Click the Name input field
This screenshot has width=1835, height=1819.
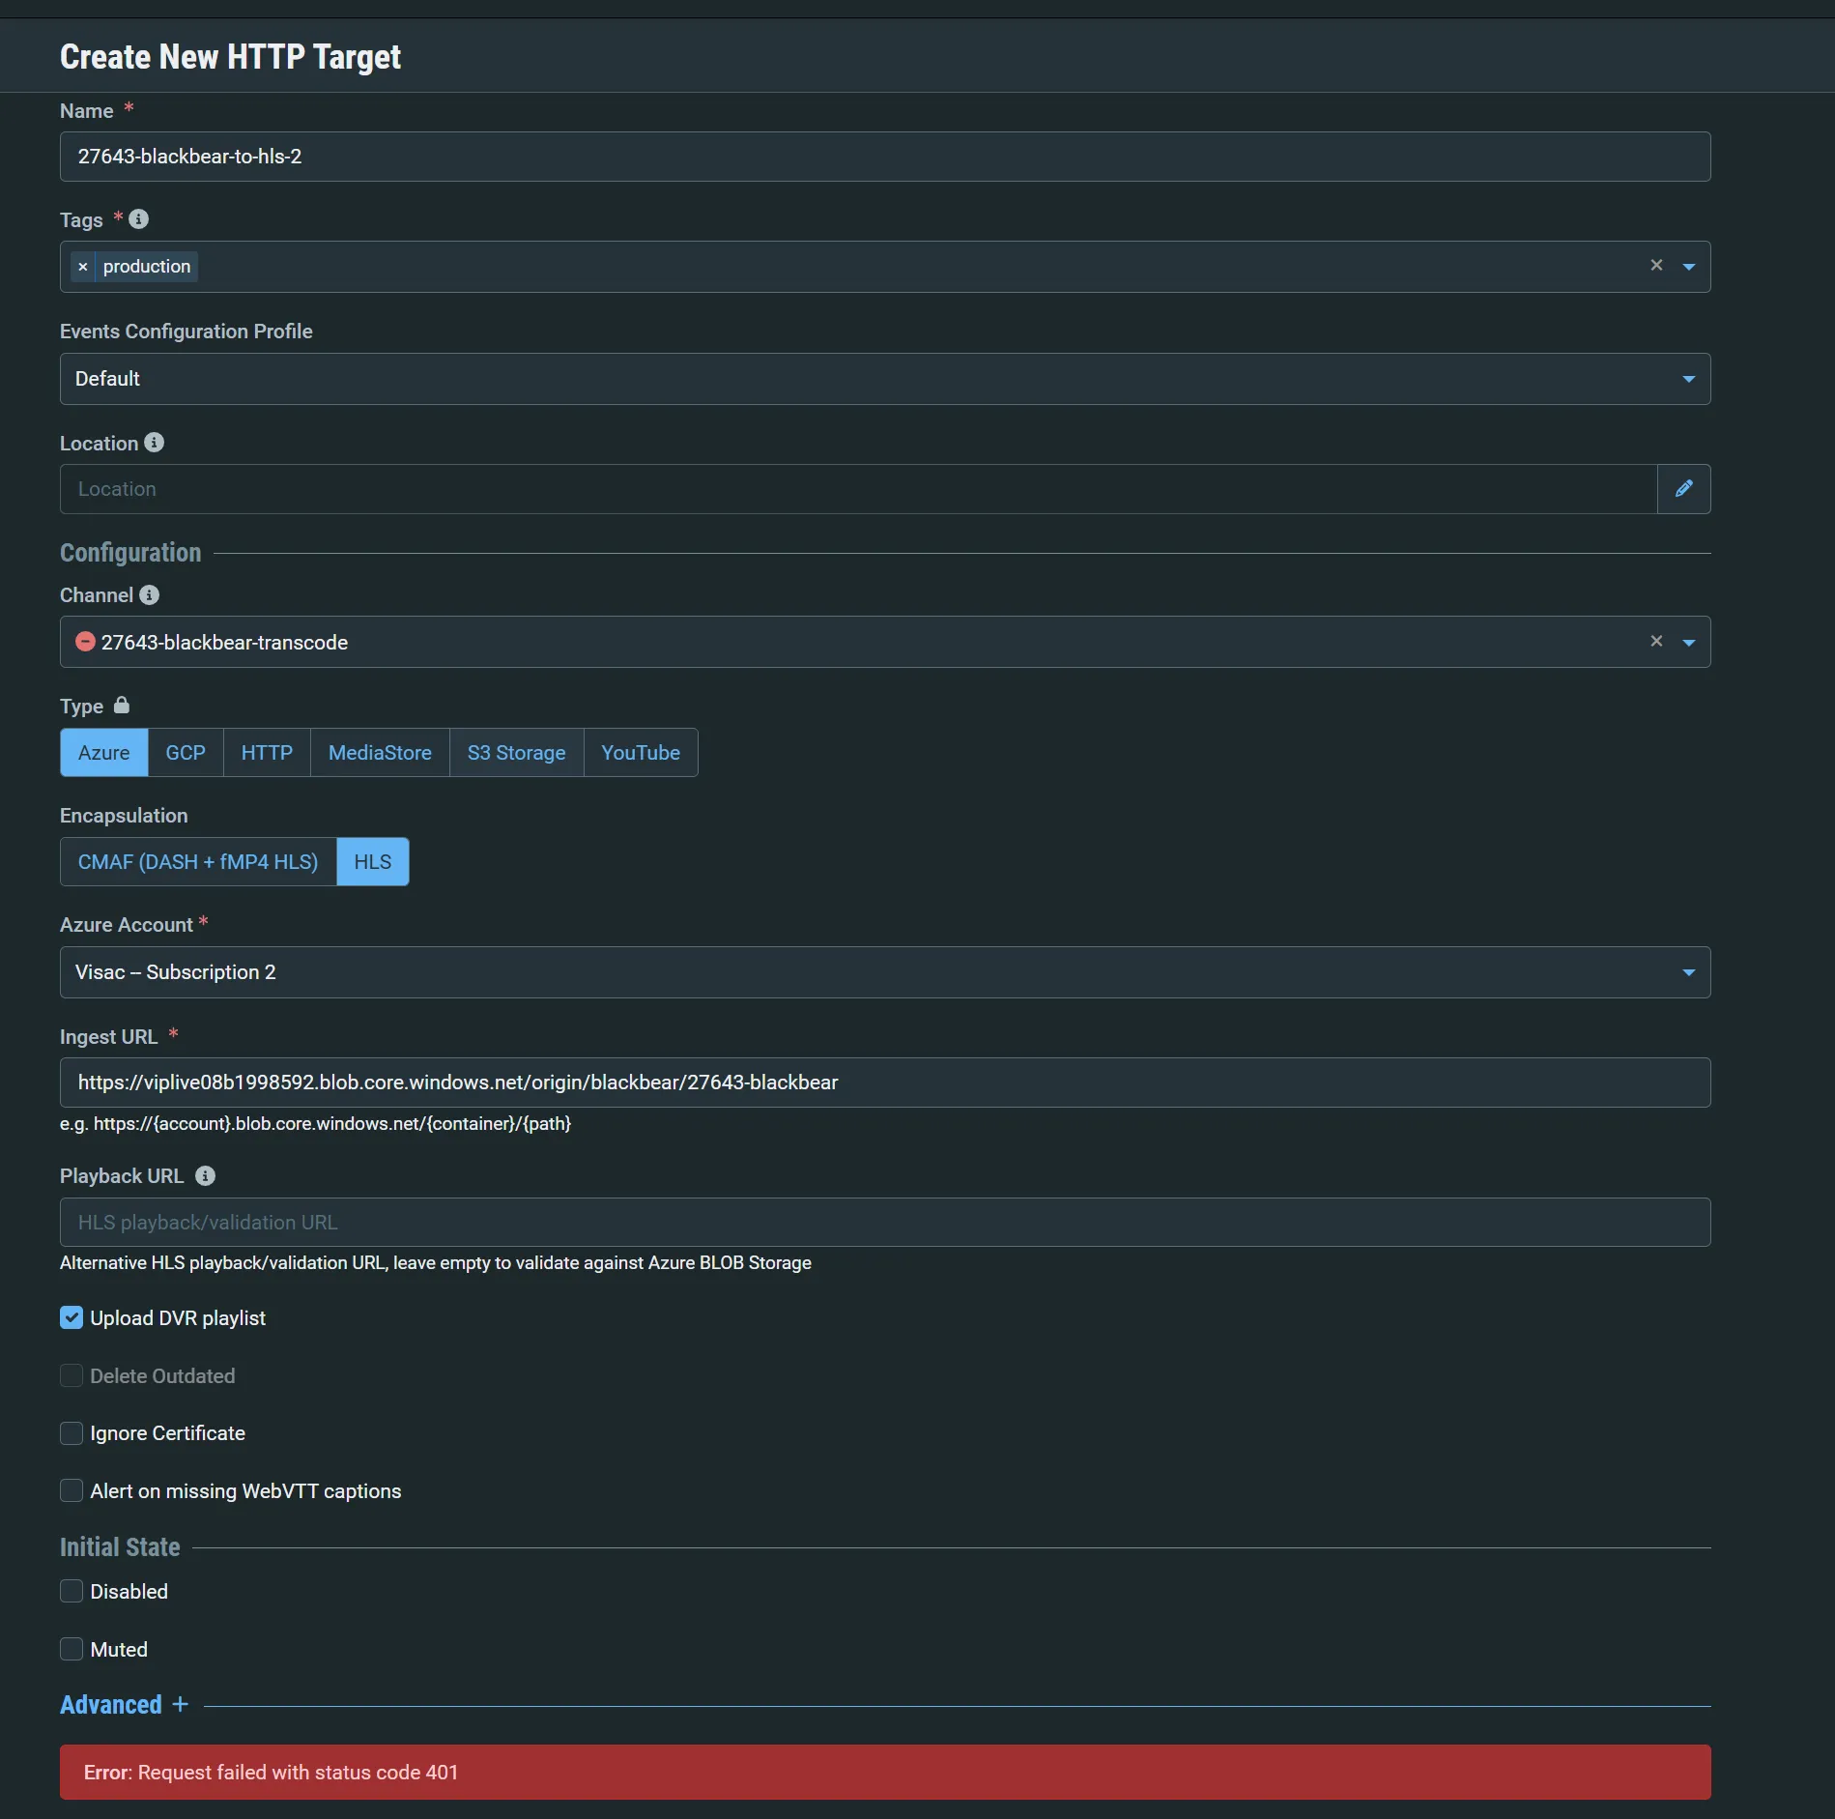(885, 157)
